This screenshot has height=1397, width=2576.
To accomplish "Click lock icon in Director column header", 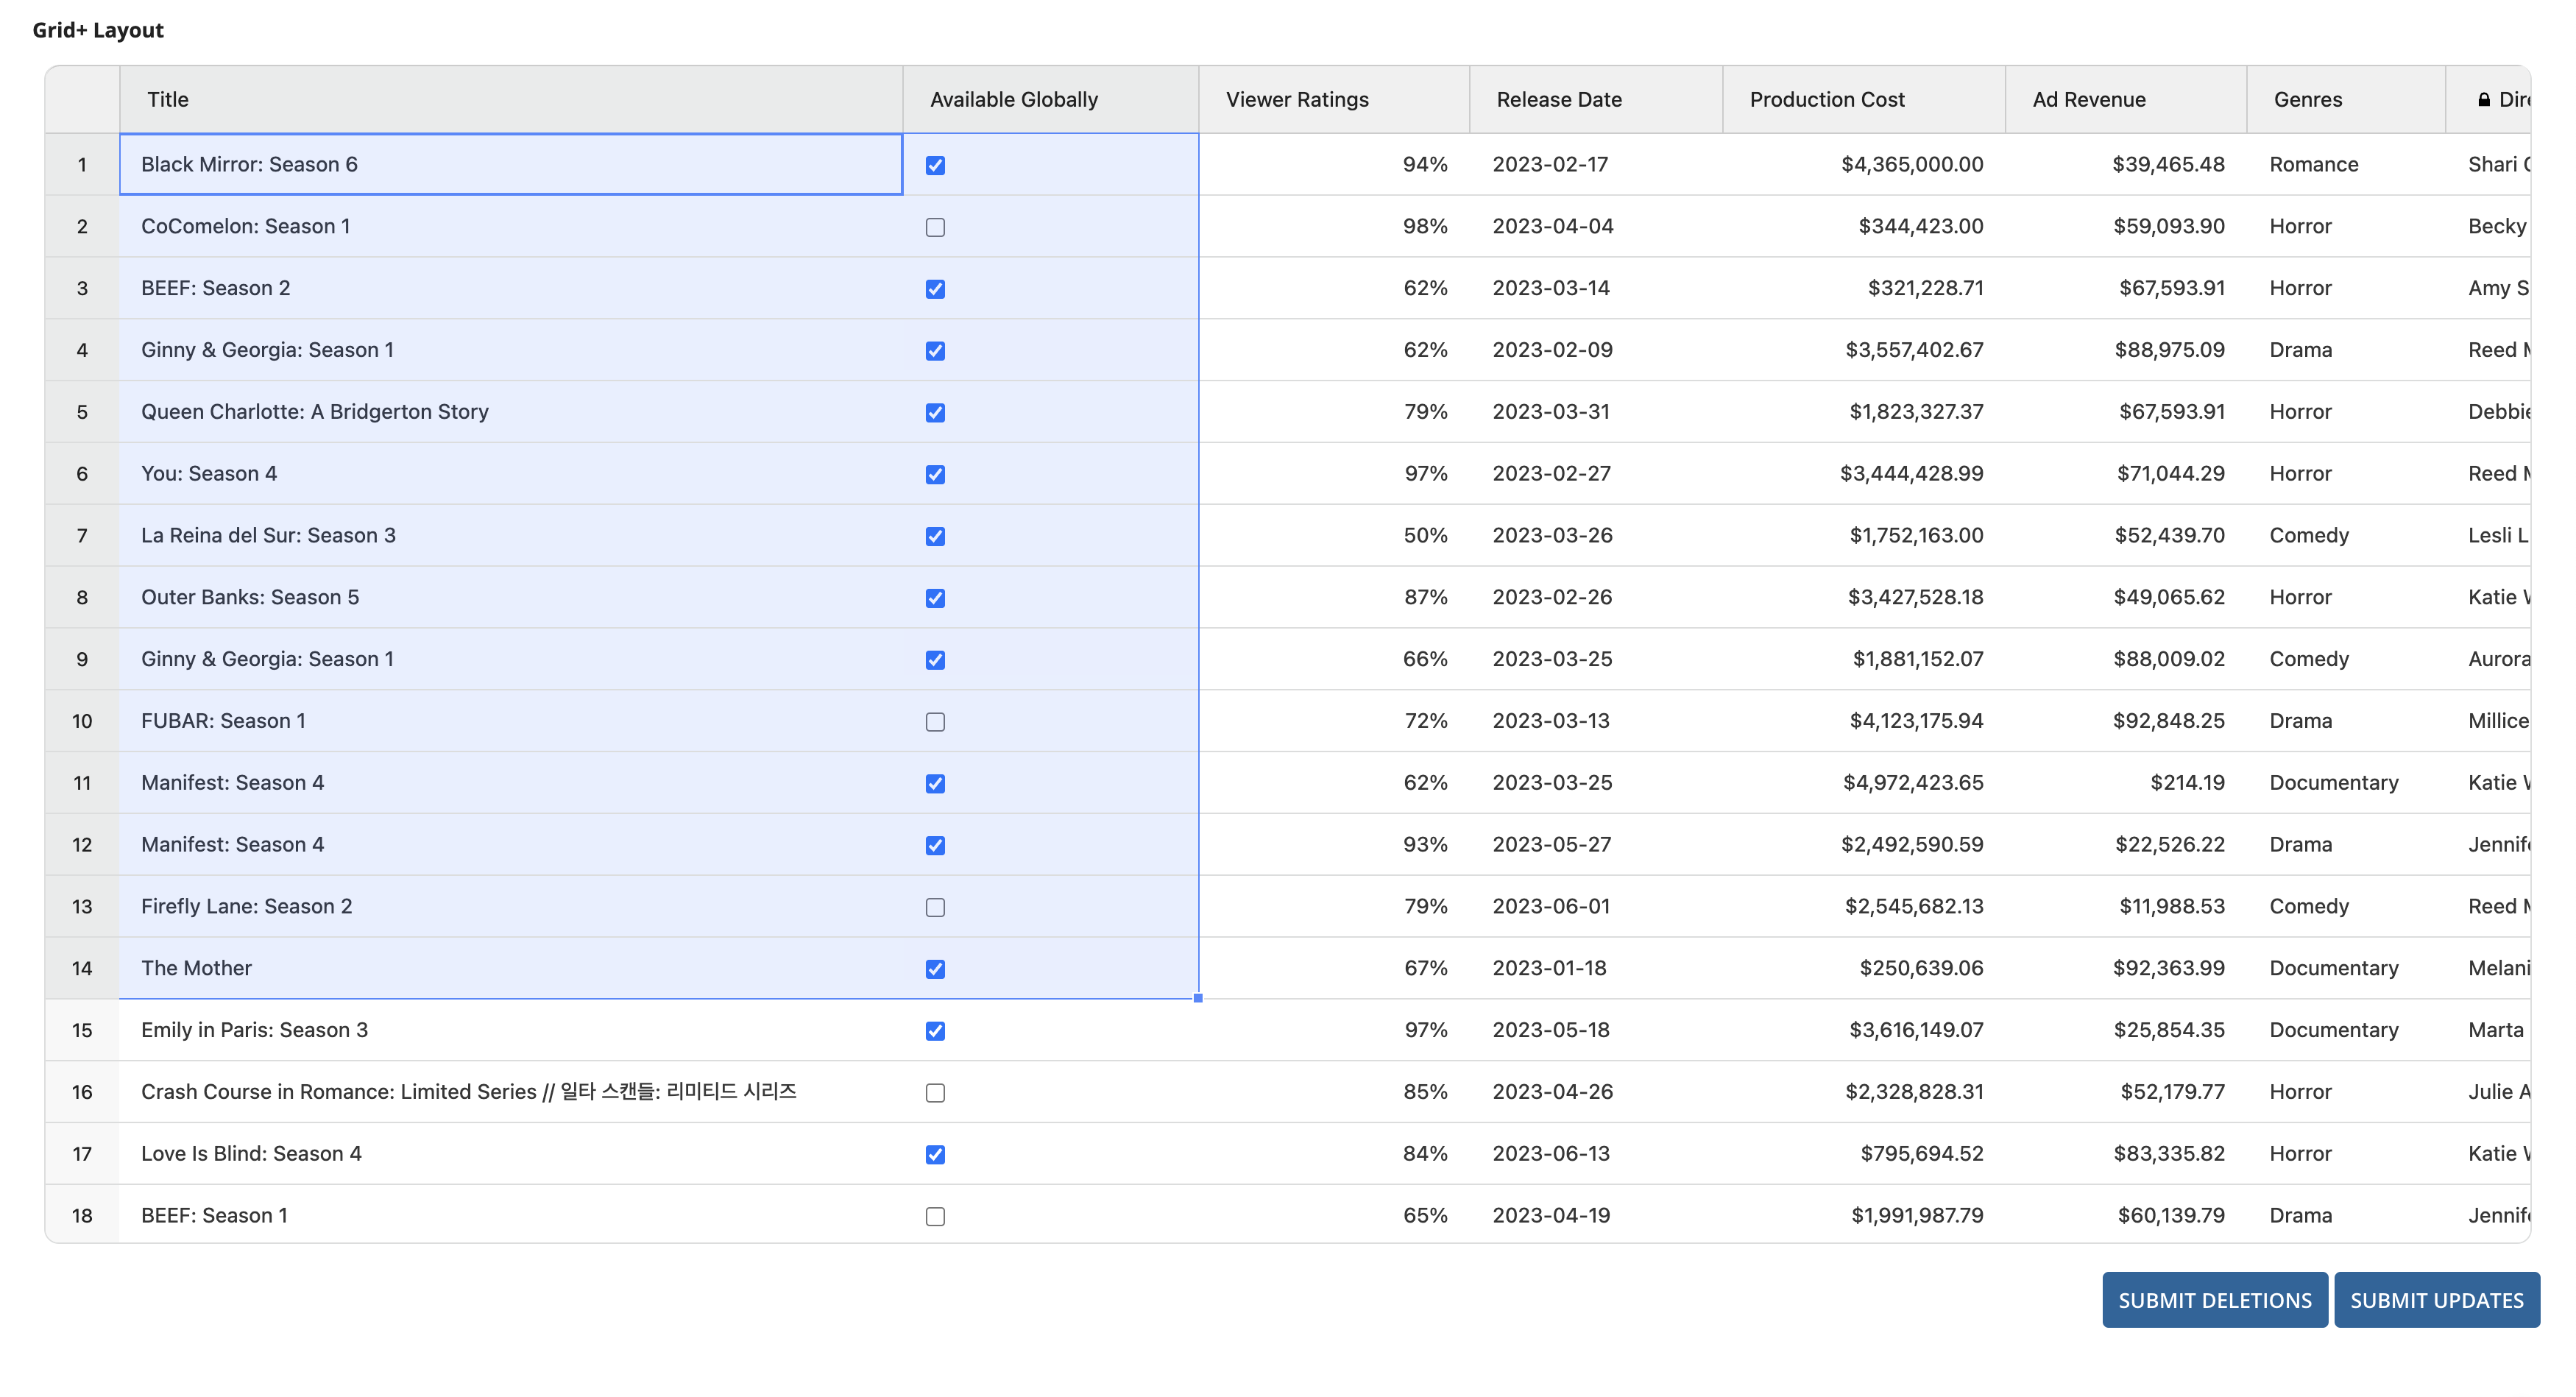I will (x=2484, y=100).
